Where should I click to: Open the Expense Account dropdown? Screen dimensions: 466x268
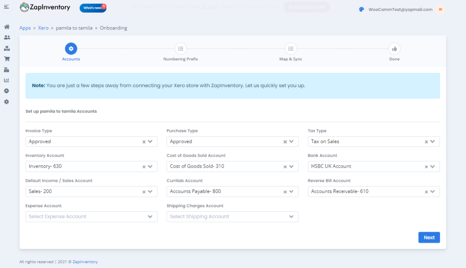[x=91, y=217]
